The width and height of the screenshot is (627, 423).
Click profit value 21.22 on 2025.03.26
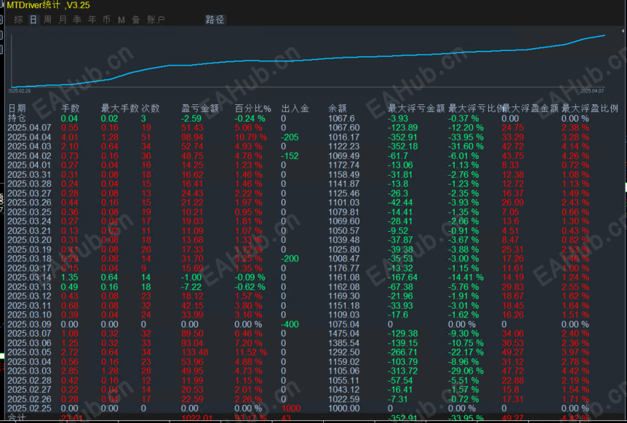tap(192, 202)
